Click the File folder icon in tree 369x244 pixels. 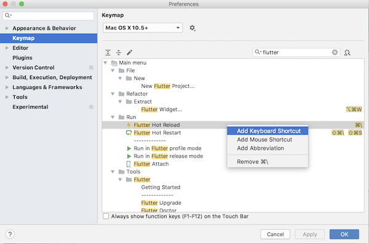click(121, 71)
